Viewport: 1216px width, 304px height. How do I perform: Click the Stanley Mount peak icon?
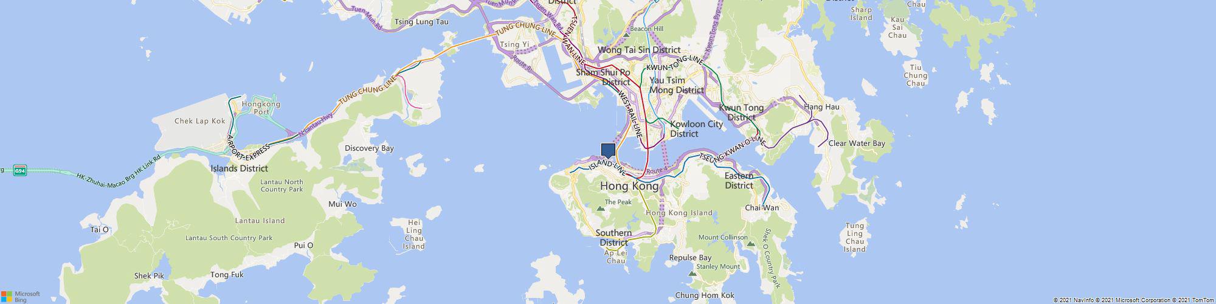(692, 274)
